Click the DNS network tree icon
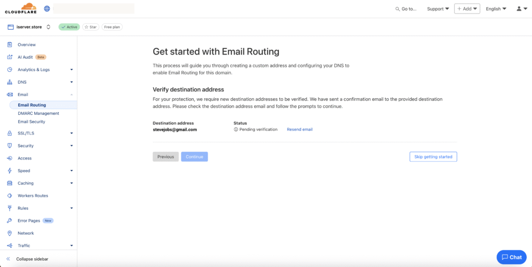This screenshot has height=267, width=532. tap(10, 82)
